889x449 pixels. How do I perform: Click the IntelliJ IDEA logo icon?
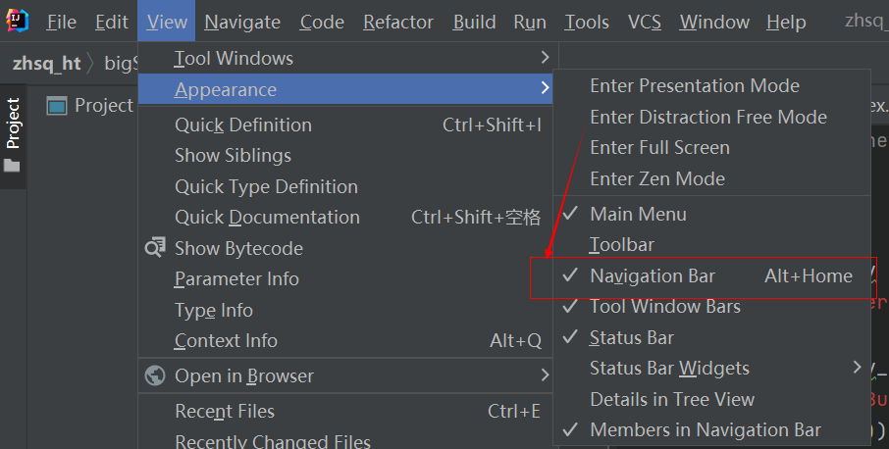pos(19,21)
